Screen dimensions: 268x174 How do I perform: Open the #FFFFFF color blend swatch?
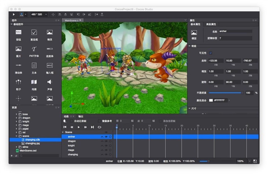pyautogui.click(x=211, y=100)
